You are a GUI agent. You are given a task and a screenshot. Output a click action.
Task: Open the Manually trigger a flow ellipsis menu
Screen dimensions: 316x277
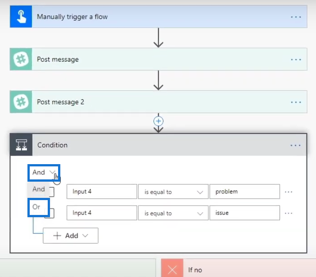[296, 17]
